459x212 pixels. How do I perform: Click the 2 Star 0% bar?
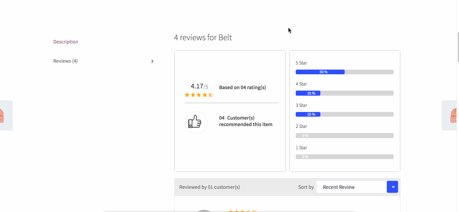click(344, 136)
